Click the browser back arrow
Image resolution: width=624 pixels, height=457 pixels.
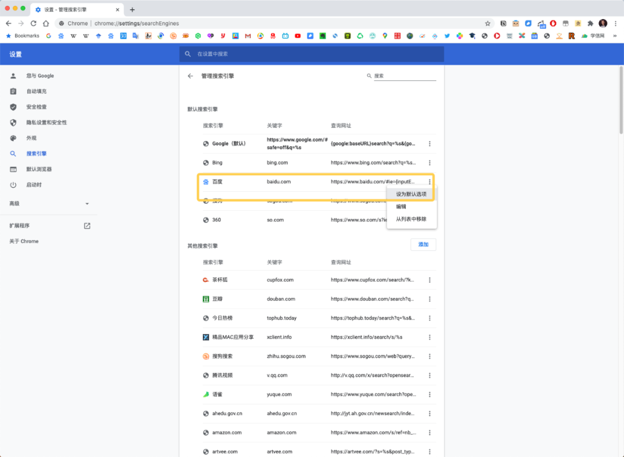pyautogui.click(x=8, y=24)
